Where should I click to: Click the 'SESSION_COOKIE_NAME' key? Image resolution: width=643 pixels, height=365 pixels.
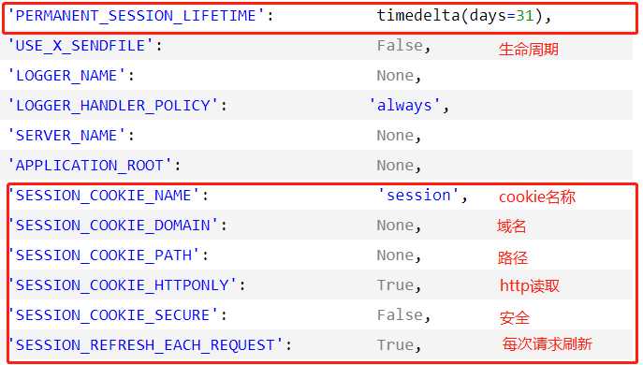[105, 196]
